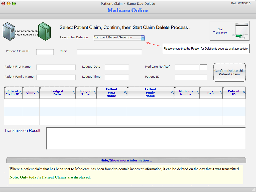Click the Patient Family Name input field
Viewport: 256px width, 192px height.
[x=56, y=77]
